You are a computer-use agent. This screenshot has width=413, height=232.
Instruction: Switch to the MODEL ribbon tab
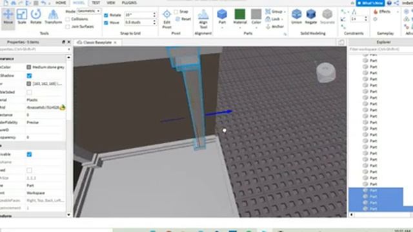click(79, 3)
